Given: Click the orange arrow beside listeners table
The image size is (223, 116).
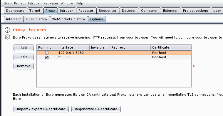Looking at the screenshot, I should (x=194, y=66).
